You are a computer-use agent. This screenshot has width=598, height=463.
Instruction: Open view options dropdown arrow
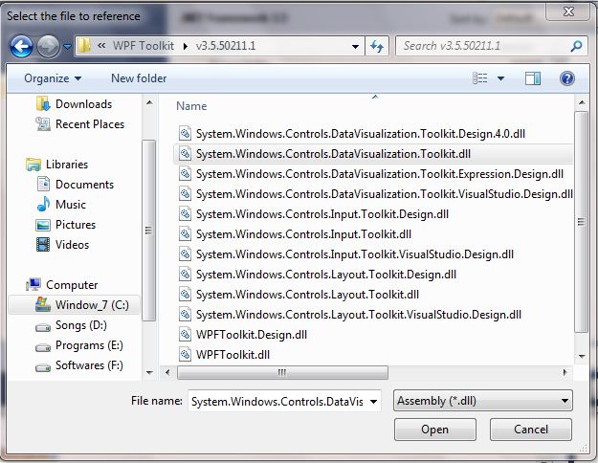point(500,78)
